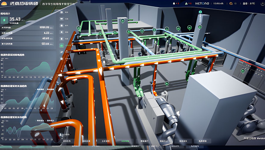Open the floor marker beside green vertical pipes
The width and height of the screenshot is (265, 150).
coord(167,83)
